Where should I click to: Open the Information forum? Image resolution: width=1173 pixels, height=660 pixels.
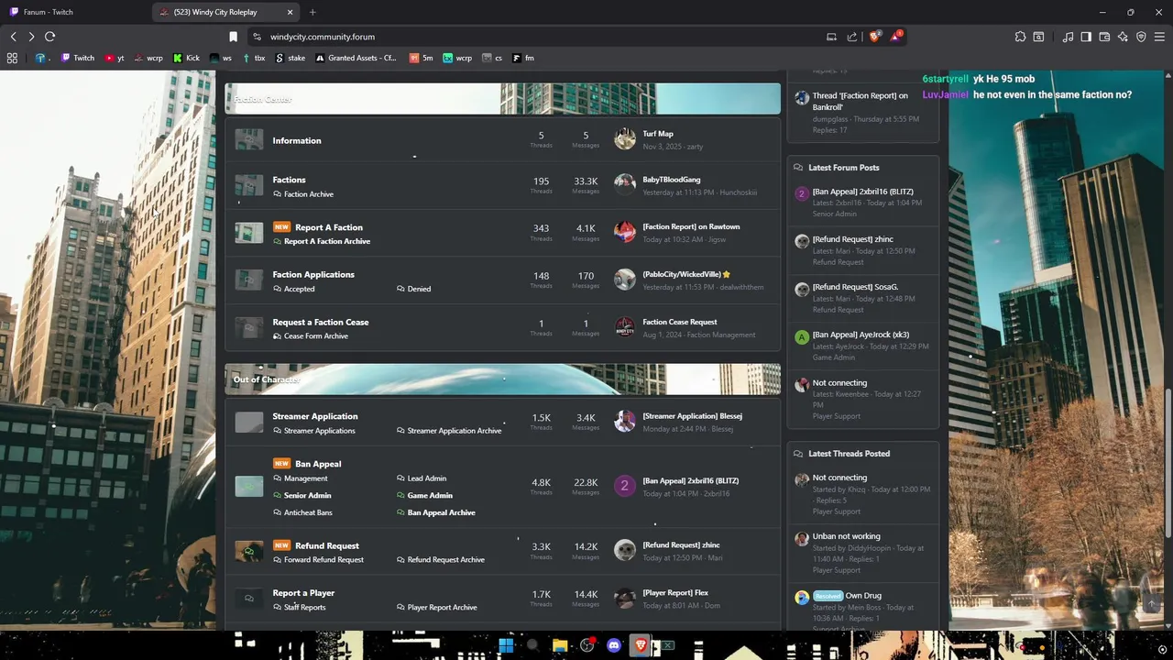coord(296,140)
